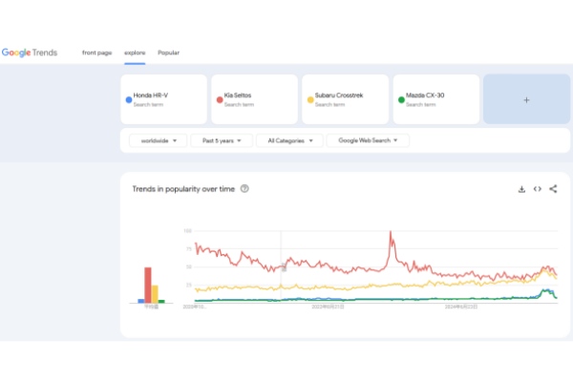Screen dimensions: 573x382
Task: Click the yellow average bar in bar chart
Action: (x=155, y=294)
